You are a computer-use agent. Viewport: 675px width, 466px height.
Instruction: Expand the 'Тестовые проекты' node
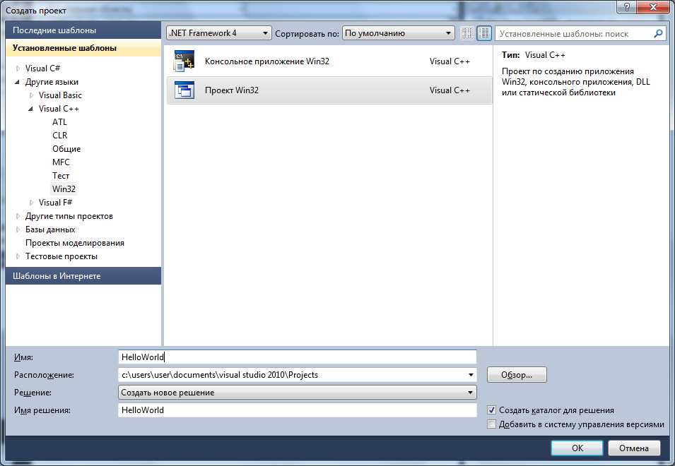[x=18, y=256]
